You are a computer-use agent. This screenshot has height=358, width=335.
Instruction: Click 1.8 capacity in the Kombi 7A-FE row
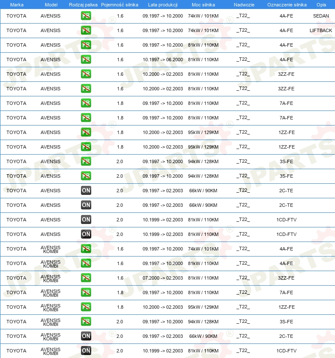[120, 292]
